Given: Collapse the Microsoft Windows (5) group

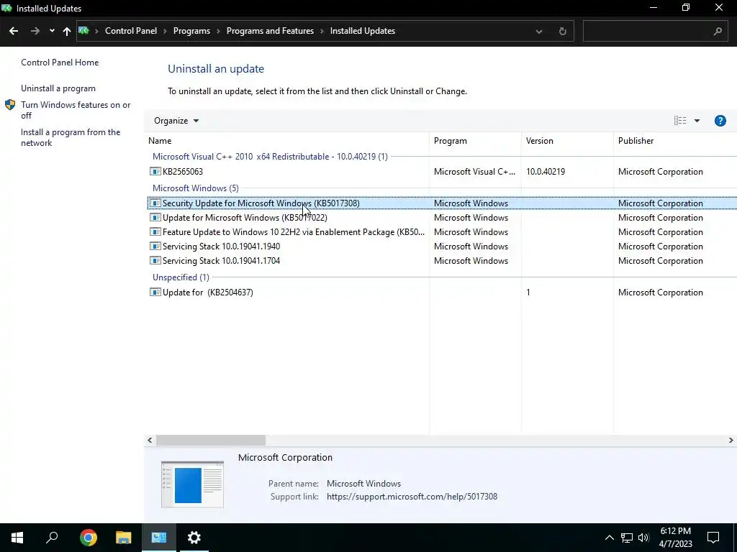Looking at the screenshot, I should coord(196,188).
